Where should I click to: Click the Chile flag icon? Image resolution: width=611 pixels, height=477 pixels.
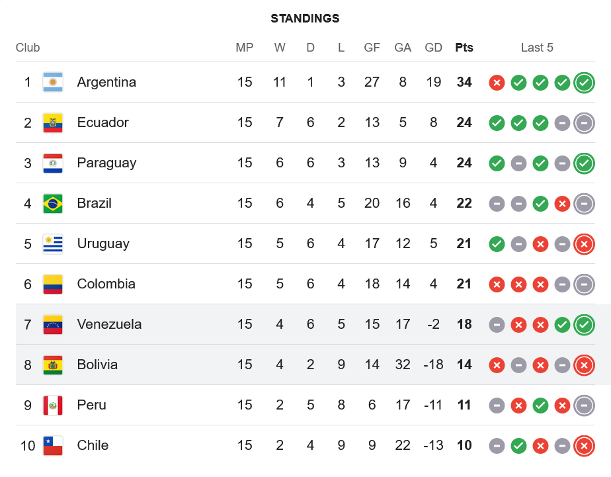53,445
